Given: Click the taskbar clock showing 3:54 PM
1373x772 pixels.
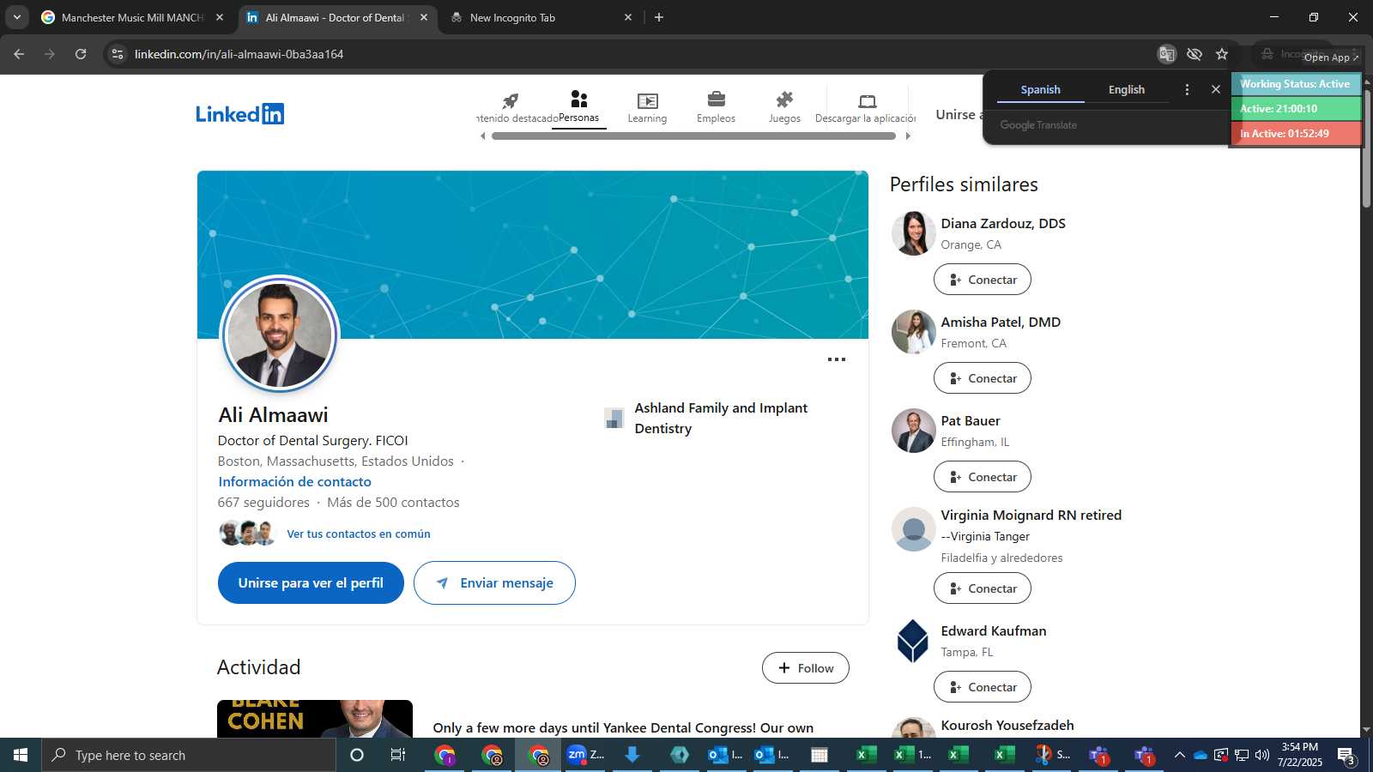Looking at the screenshot, I should tap(1299, 755).
